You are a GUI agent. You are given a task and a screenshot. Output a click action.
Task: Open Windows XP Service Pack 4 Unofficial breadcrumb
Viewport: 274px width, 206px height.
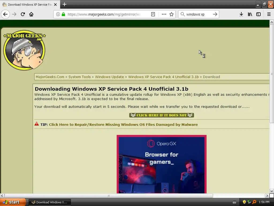coord(163,77)
